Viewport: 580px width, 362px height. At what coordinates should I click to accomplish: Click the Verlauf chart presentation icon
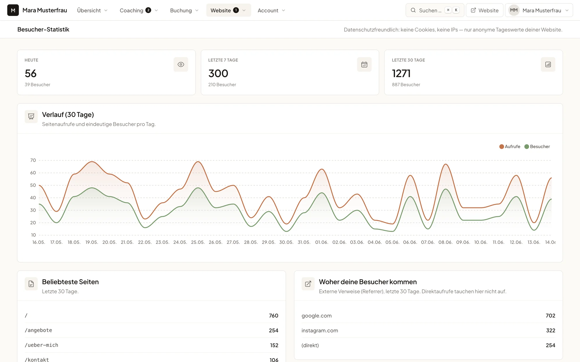(x=31, y=116)
